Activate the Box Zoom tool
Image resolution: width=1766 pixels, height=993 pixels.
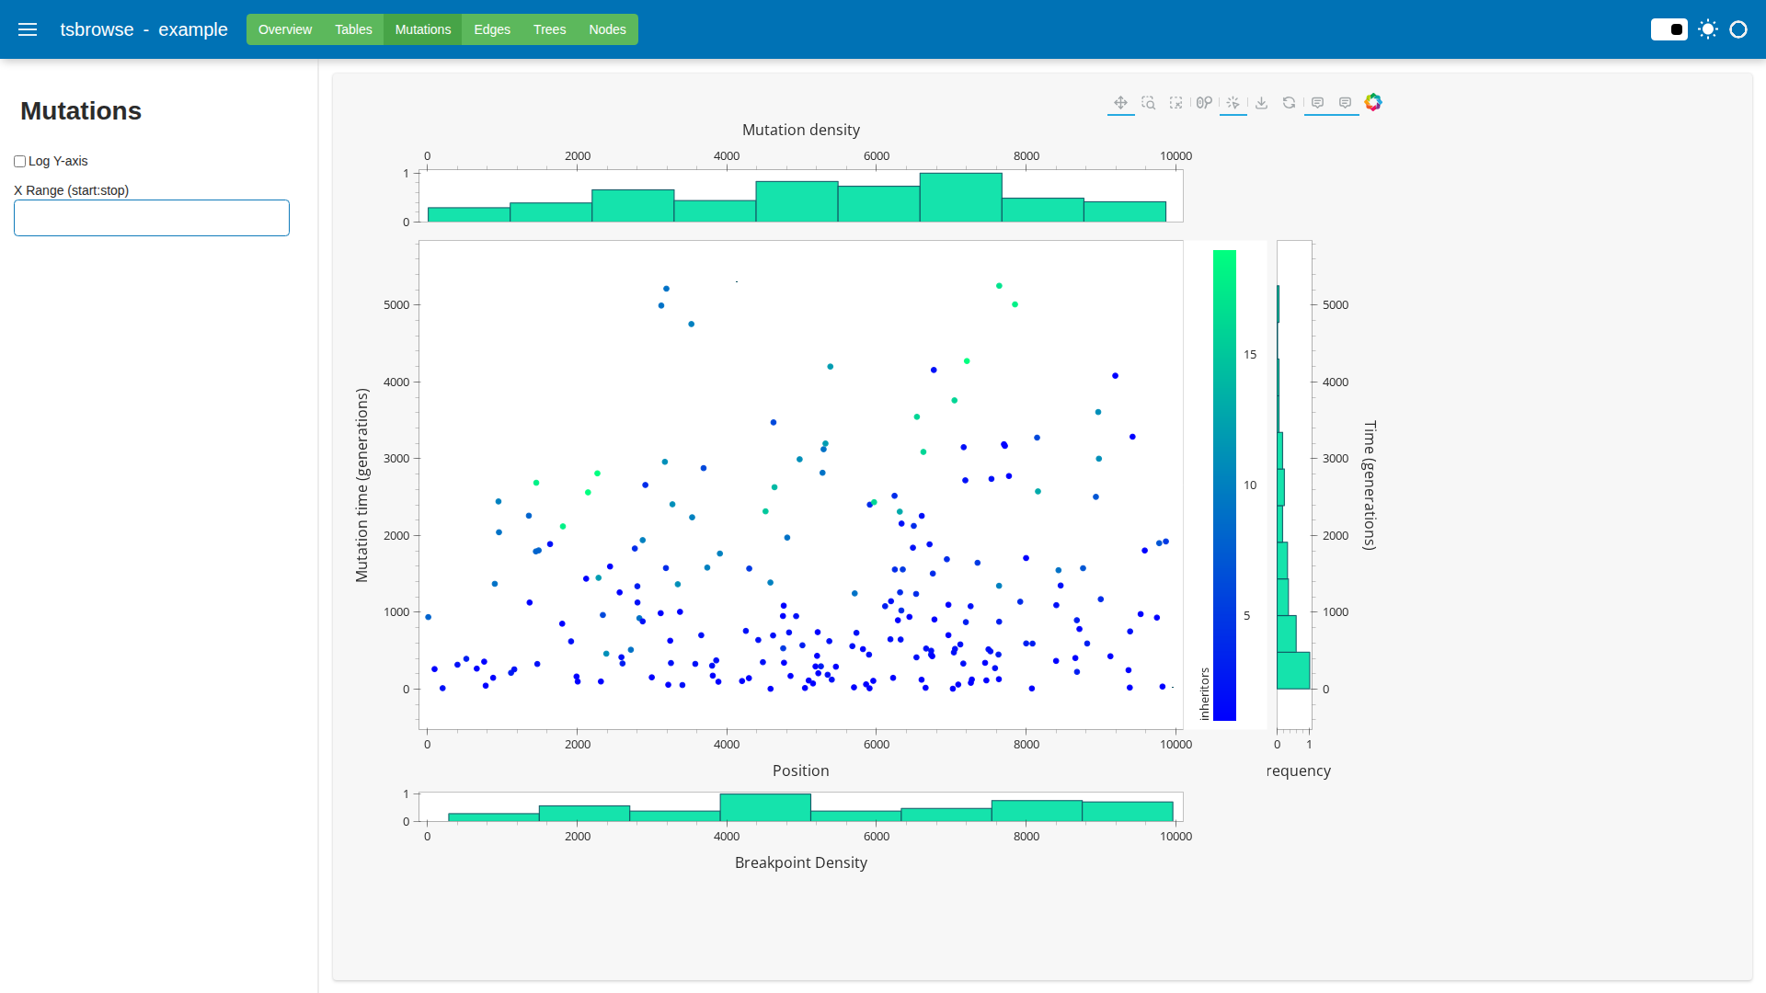[1148, 103]
